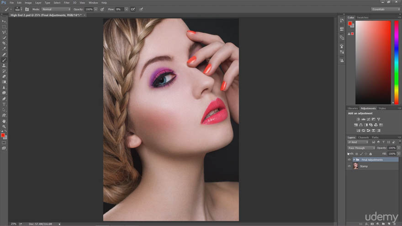Image resolution: width=402 pixels, height=226 pixels.
Task: Open the layer Opacity dropdown arrow
Action: point(399,148)
